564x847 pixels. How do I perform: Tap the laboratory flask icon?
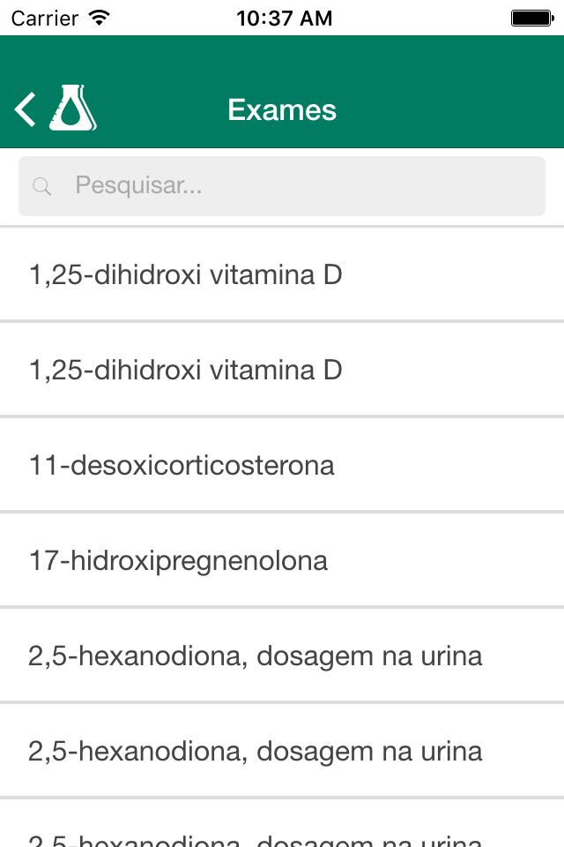click(73, 108)
